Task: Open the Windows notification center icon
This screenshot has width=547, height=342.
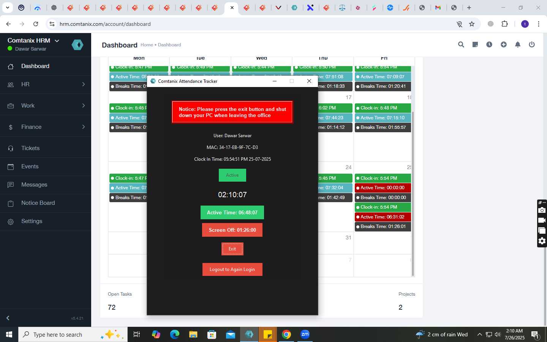Action: point(535,334)
